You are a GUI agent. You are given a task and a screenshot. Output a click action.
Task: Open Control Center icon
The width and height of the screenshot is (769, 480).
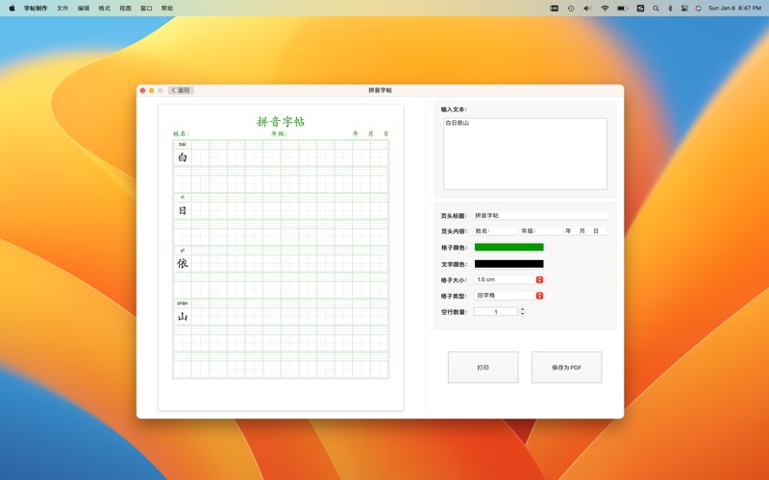tap(684, 8)
